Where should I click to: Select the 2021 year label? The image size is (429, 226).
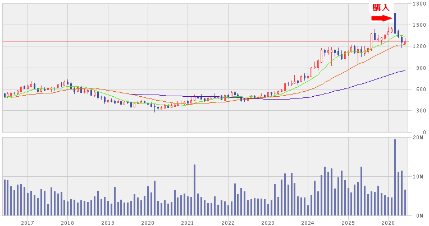(x=188, y=223)
